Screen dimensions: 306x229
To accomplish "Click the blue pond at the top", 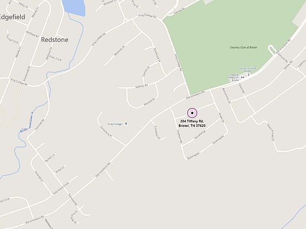I will (74, 7).
